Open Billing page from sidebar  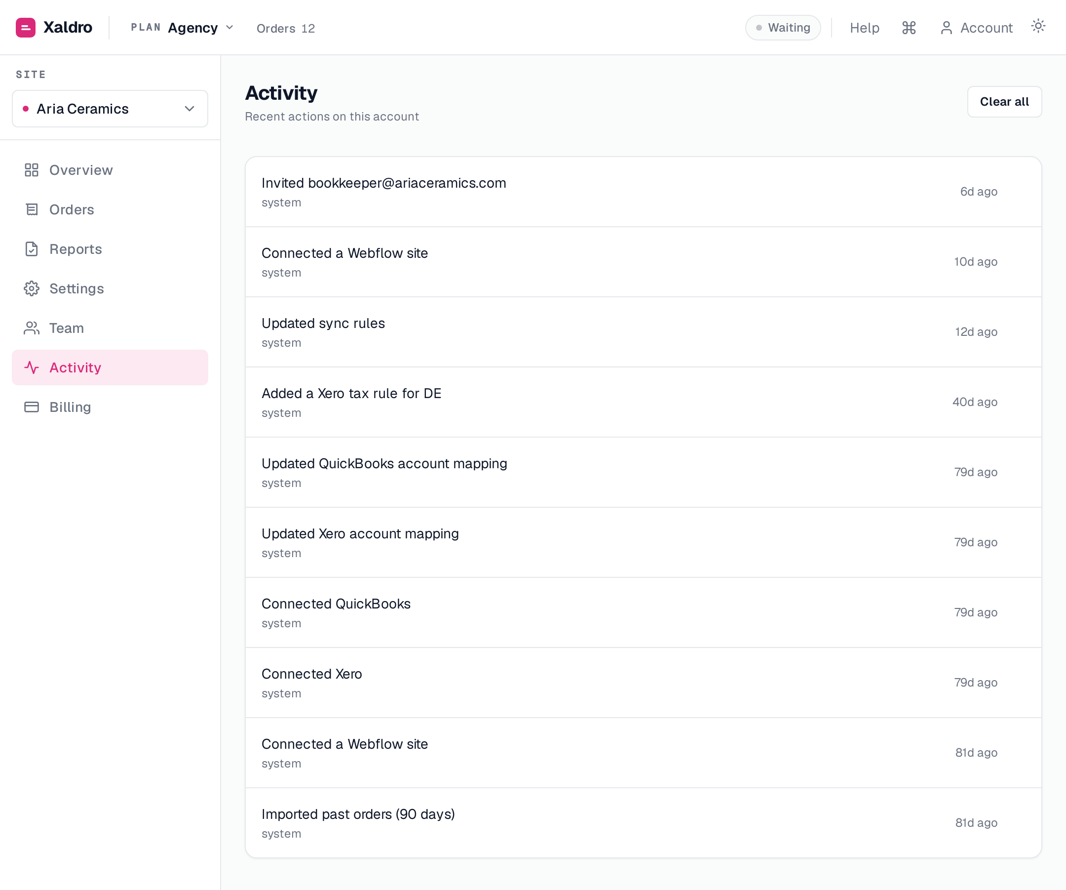[110, 407]
